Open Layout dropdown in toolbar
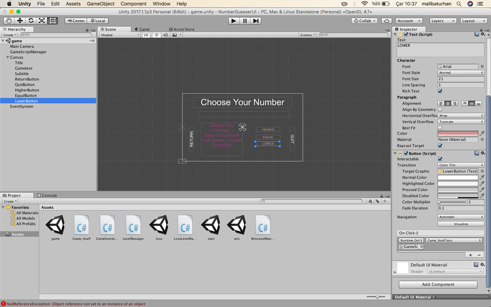The height and width of the screenshot is (307, 491). pos(473,21)
